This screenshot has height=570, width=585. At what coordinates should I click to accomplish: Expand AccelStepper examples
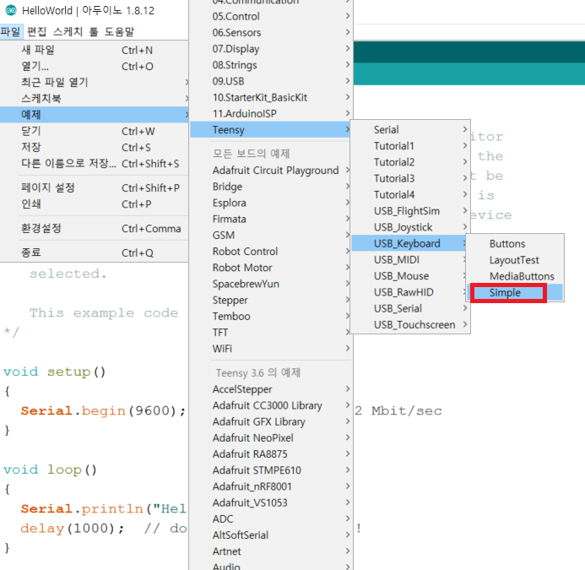coord(271,389)
